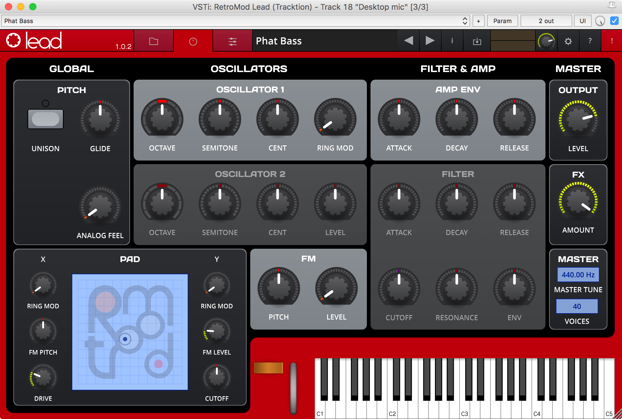The width and height of the screenshot is (622, 419).
Task: Load the next preset with right arrow
Action: pos(429,41)
